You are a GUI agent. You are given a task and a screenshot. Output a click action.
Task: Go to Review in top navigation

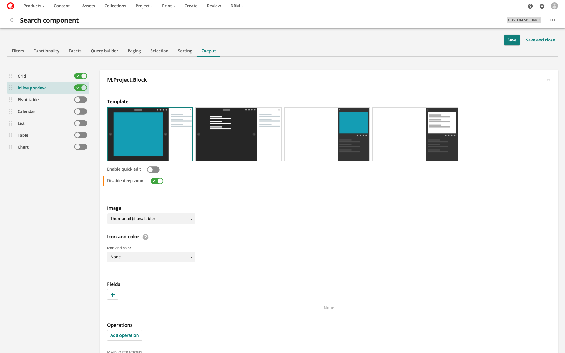[214, 6]
